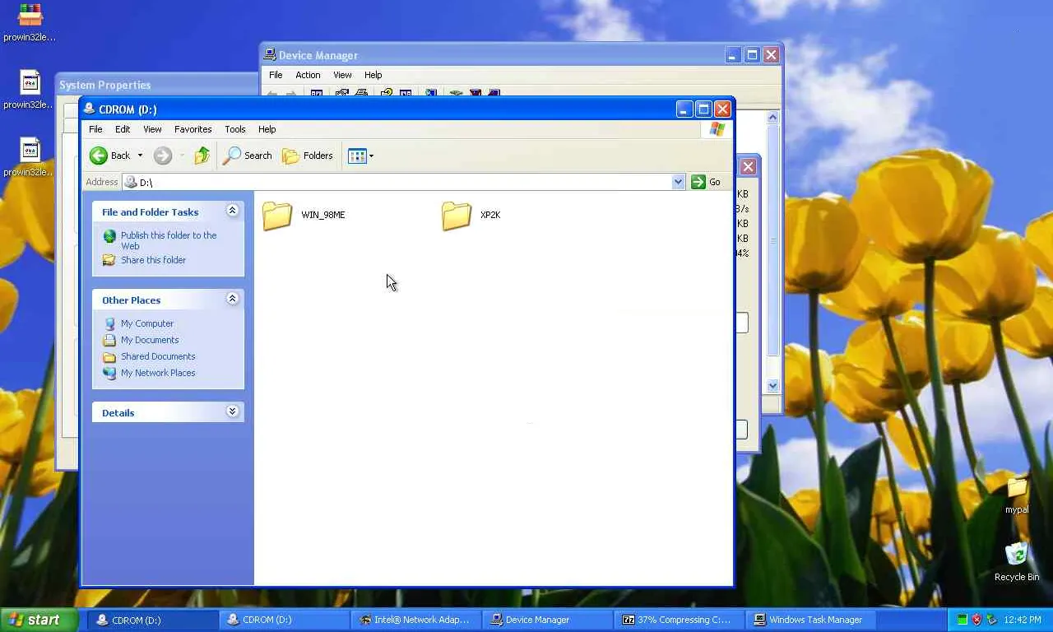
Task: Select the bottom prowin32 desktop icon
Action: pyautogui.click(x=30, y=157)
